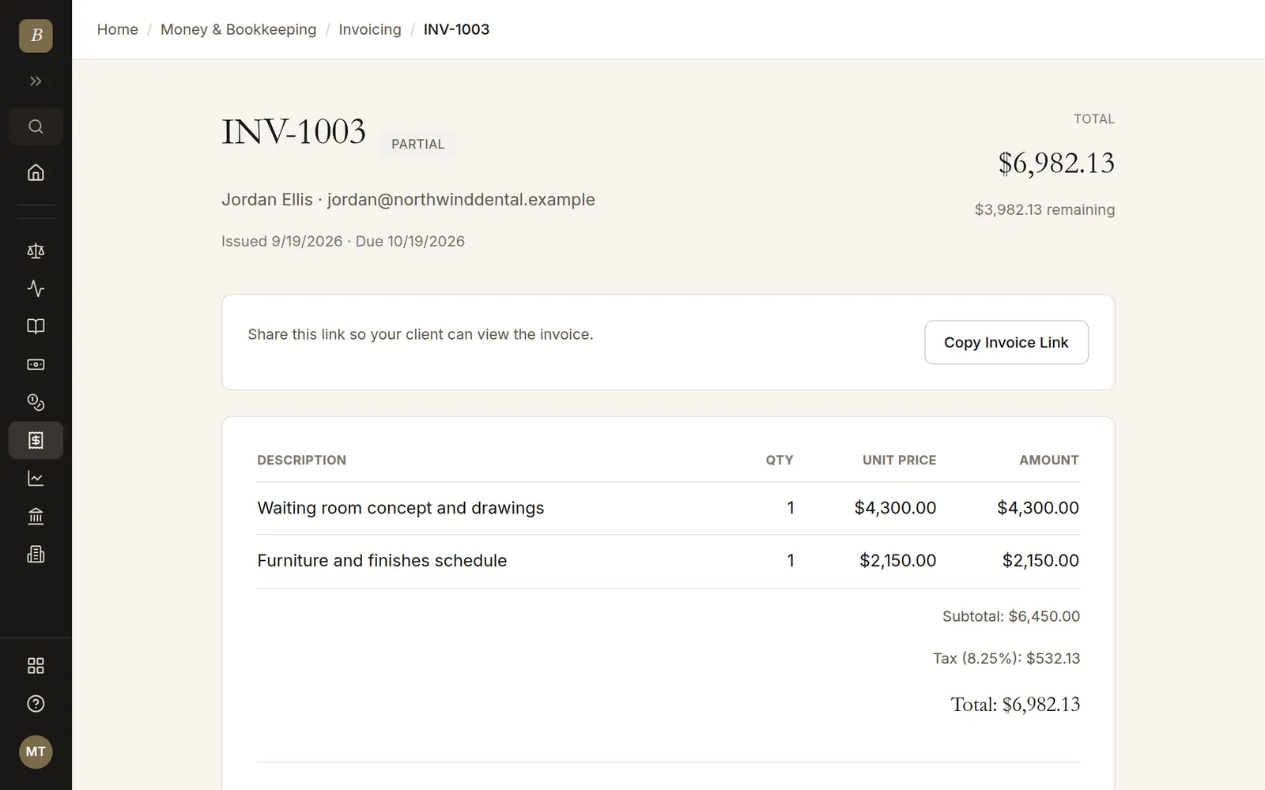1265x790 pixels.
Task: Open the MT user avatar
Action: pos(36,751)
